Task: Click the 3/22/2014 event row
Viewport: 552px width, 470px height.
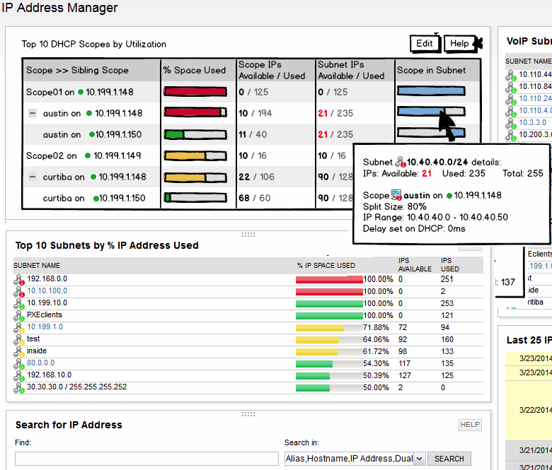Action: click(529, 410)
